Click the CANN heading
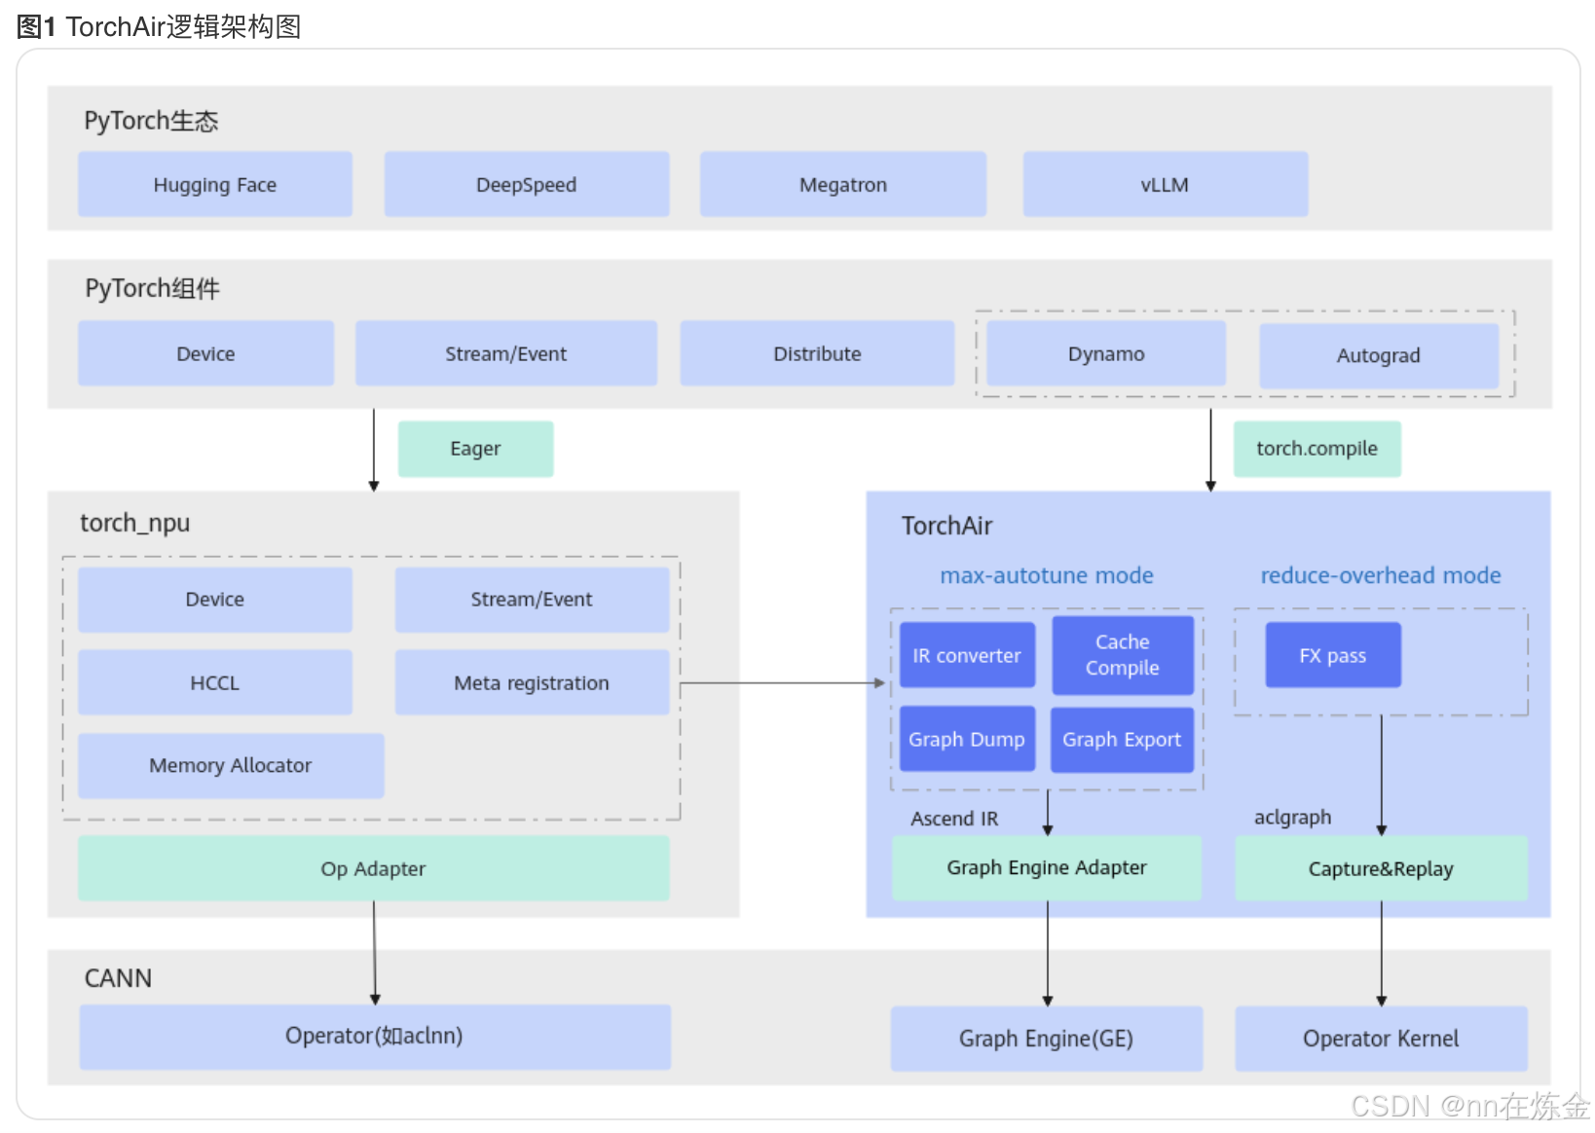 point(118,978)
